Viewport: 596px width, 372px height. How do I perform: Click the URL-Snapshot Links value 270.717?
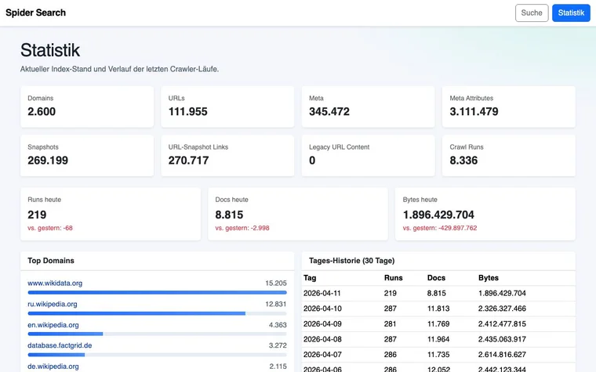tap(188, 161)
